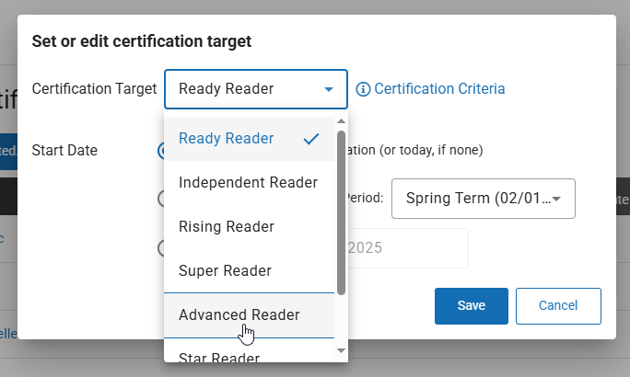The height and width of the screenshot is (377, 630).
Task: Click the dialog title Set or edit certification target
Action: click(142, 41)
